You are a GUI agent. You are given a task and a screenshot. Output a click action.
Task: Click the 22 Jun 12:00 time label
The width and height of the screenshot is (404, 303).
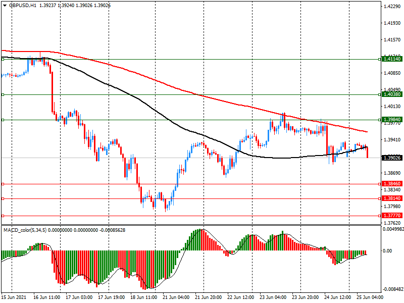[241, 297]
